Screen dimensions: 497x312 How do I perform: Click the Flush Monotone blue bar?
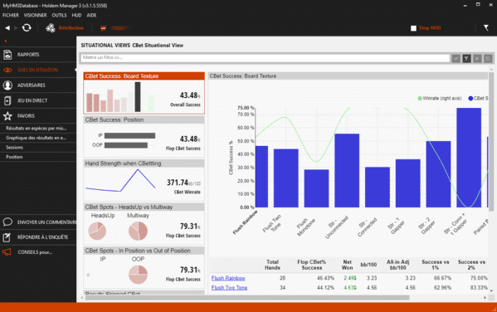[x=316, y=188]
